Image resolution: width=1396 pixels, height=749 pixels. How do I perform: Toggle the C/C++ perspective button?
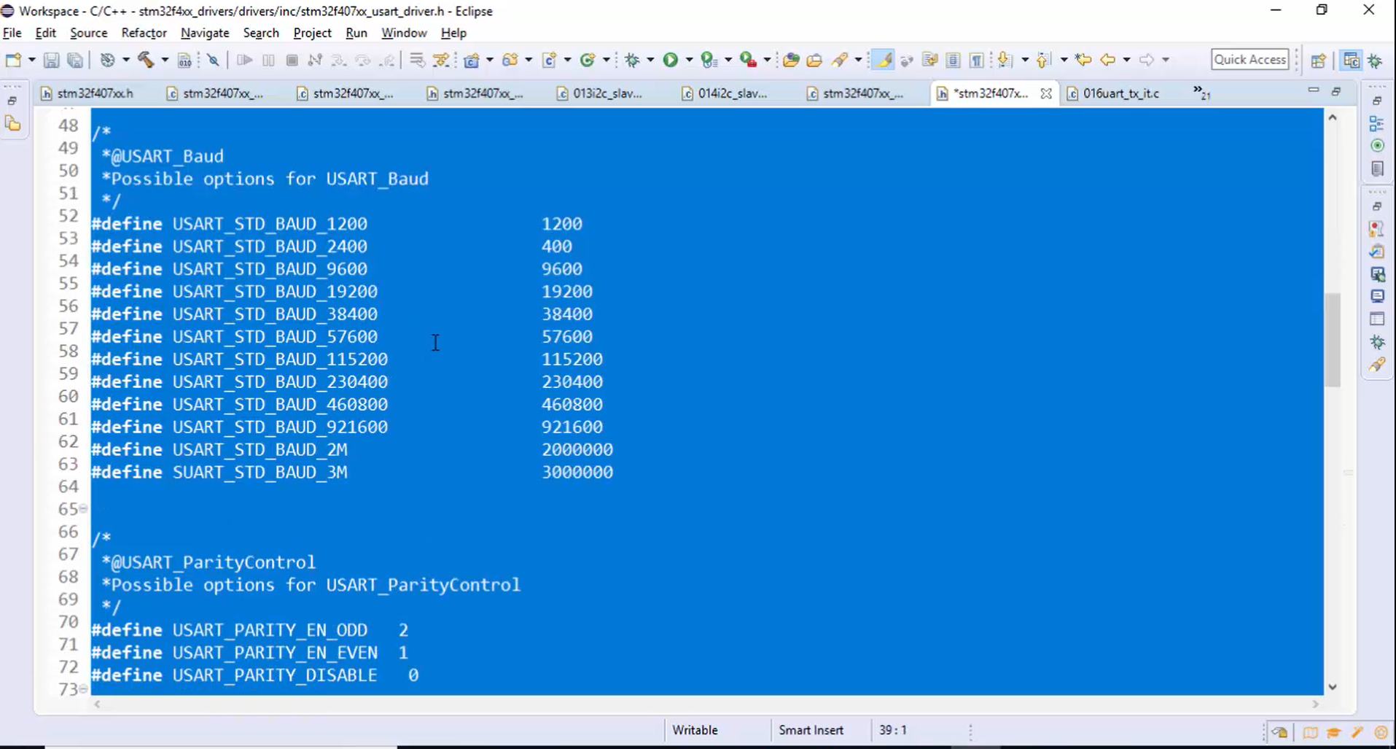pos(1352,61)
